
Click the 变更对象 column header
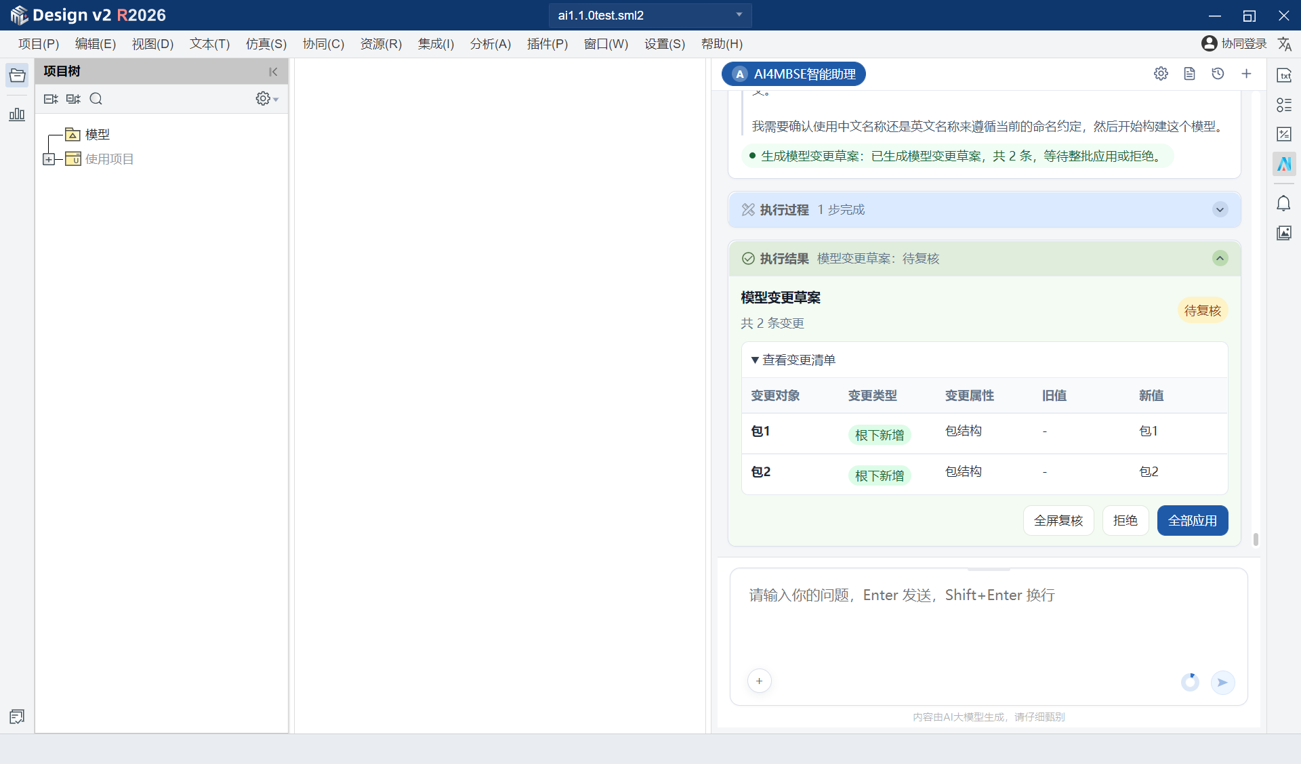tap(775, 396)
